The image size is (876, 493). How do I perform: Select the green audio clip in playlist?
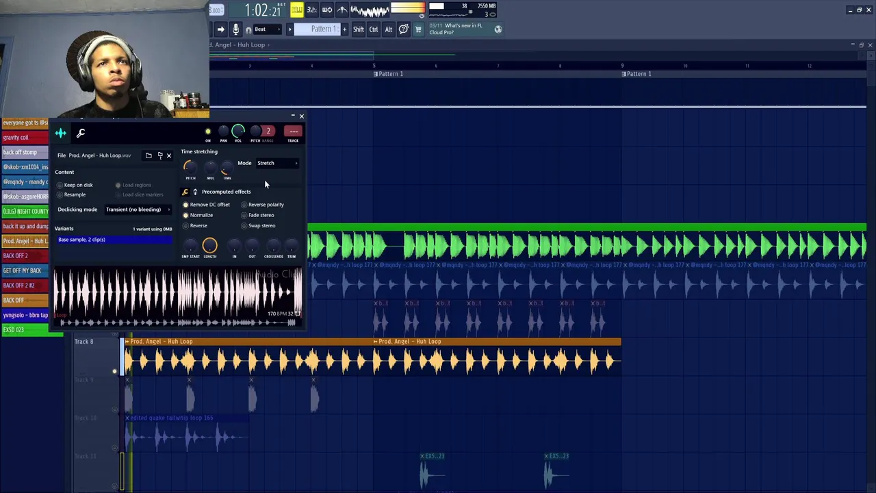coord(587,243)
